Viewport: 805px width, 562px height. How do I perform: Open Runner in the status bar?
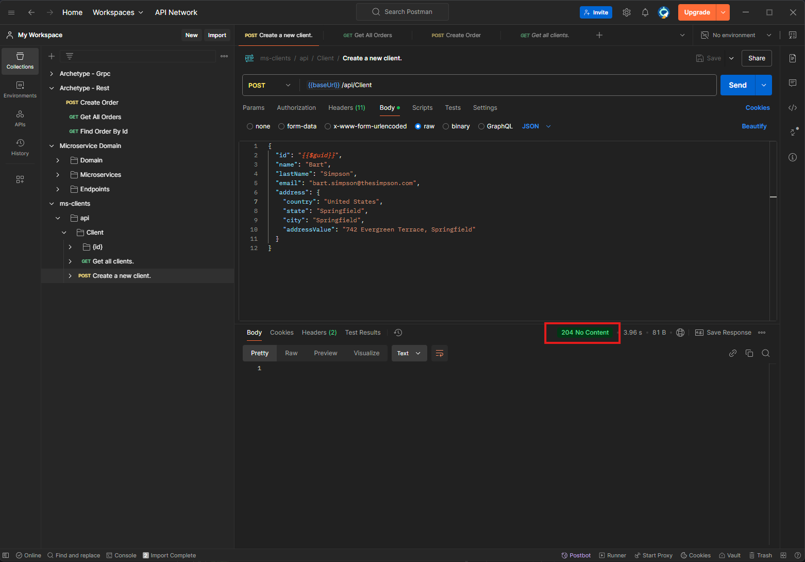coord(612,555)
